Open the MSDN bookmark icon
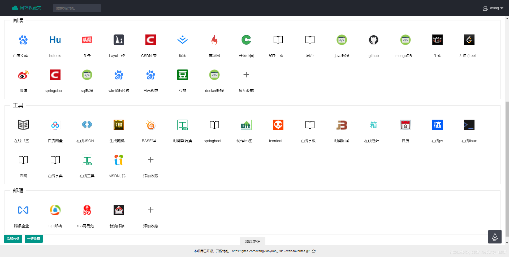This screenshot has width=509, height=257. click(119, 160)
